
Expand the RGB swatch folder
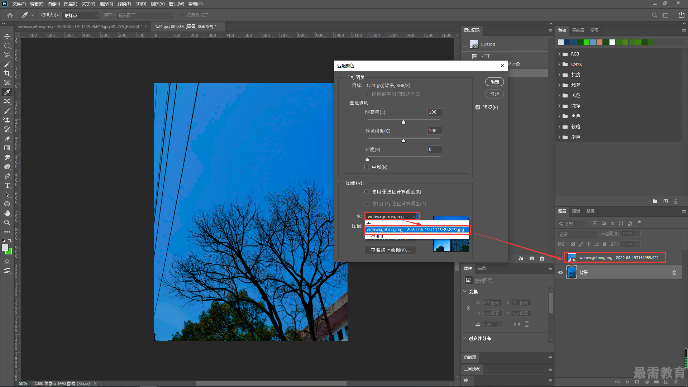559,54
